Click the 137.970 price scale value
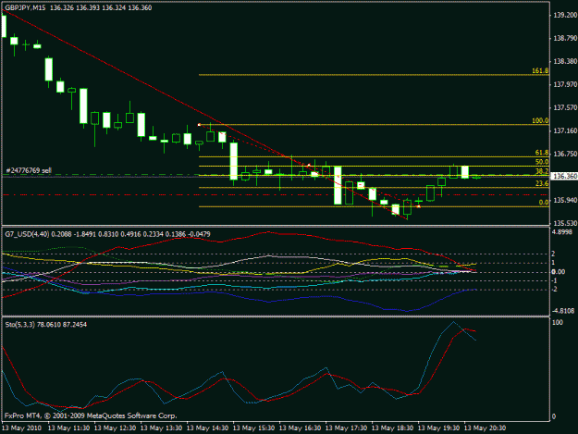This screenshot has height=434, width=578. coord(565,84)
